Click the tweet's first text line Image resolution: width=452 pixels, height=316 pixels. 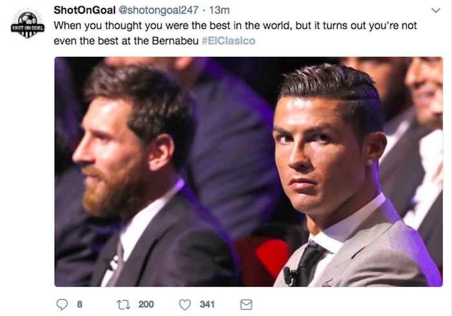pyautogui.click(x=226, y=26)
